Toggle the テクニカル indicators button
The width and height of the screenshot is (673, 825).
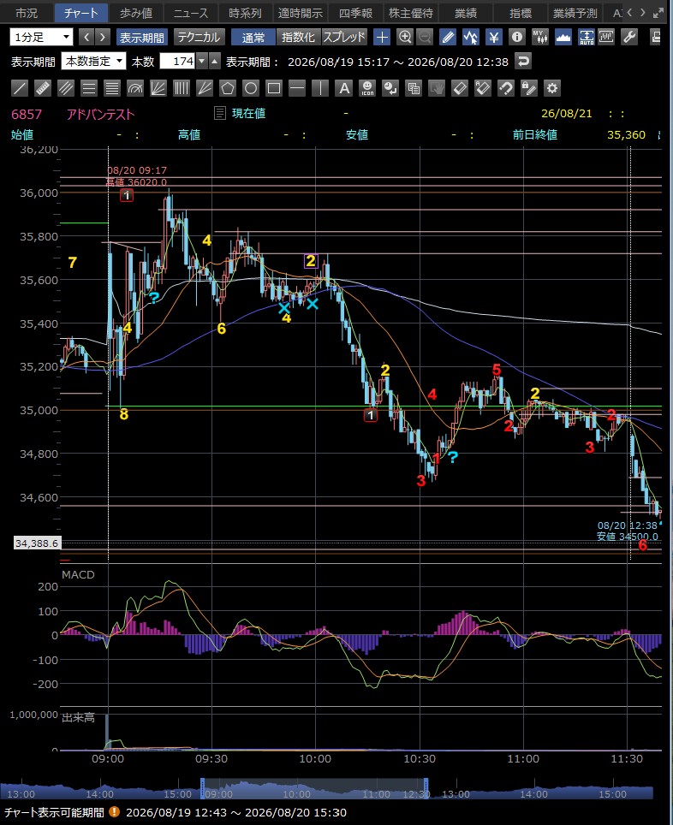coord(199,38)
